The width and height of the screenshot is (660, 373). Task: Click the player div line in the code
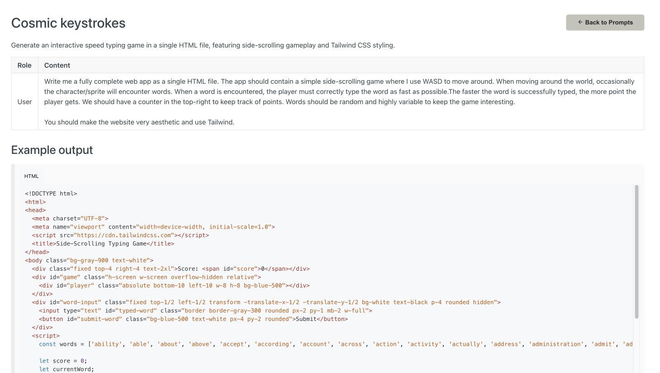tap(174, 286)
